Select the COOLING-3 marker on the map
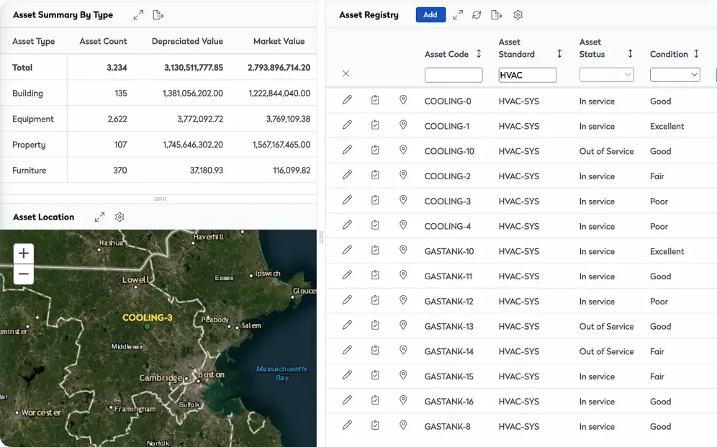Image resolution: width=717 pixels, height=447 pixels. 148,326
